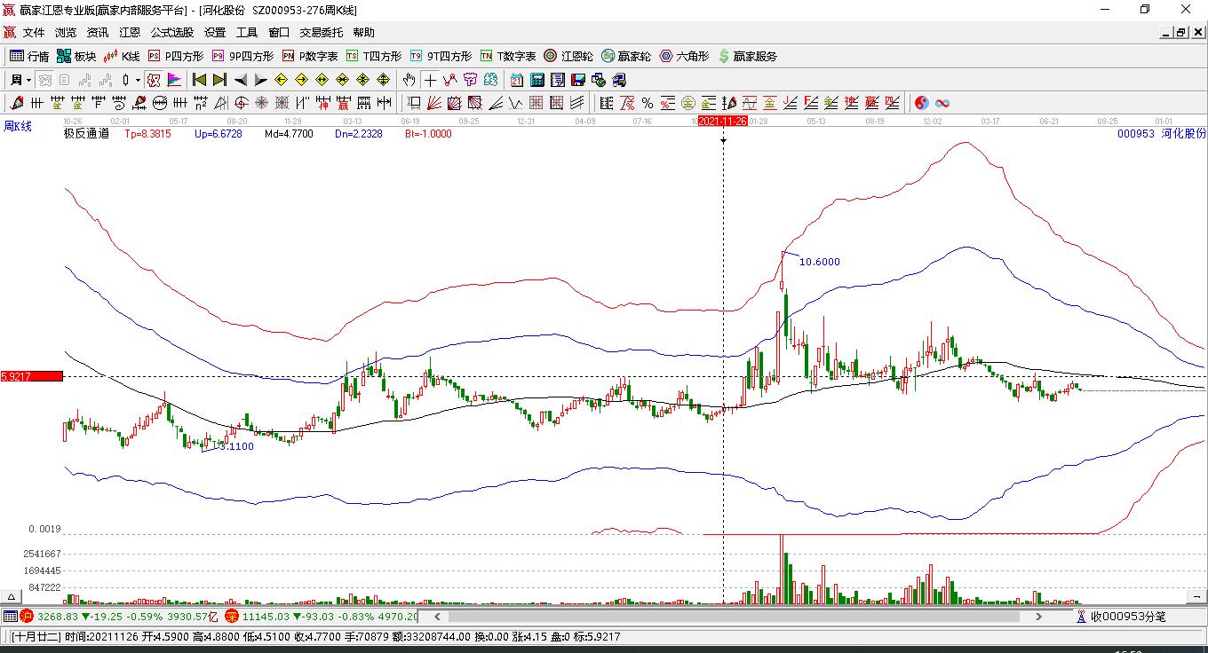
Task: Open the calculator icon
Action: 536,80
